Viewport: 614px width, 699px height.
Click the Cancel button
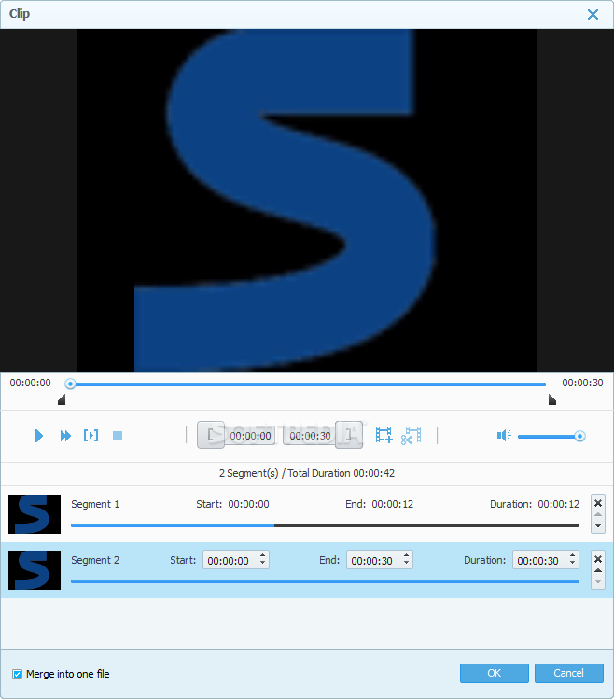coord(568,673)
